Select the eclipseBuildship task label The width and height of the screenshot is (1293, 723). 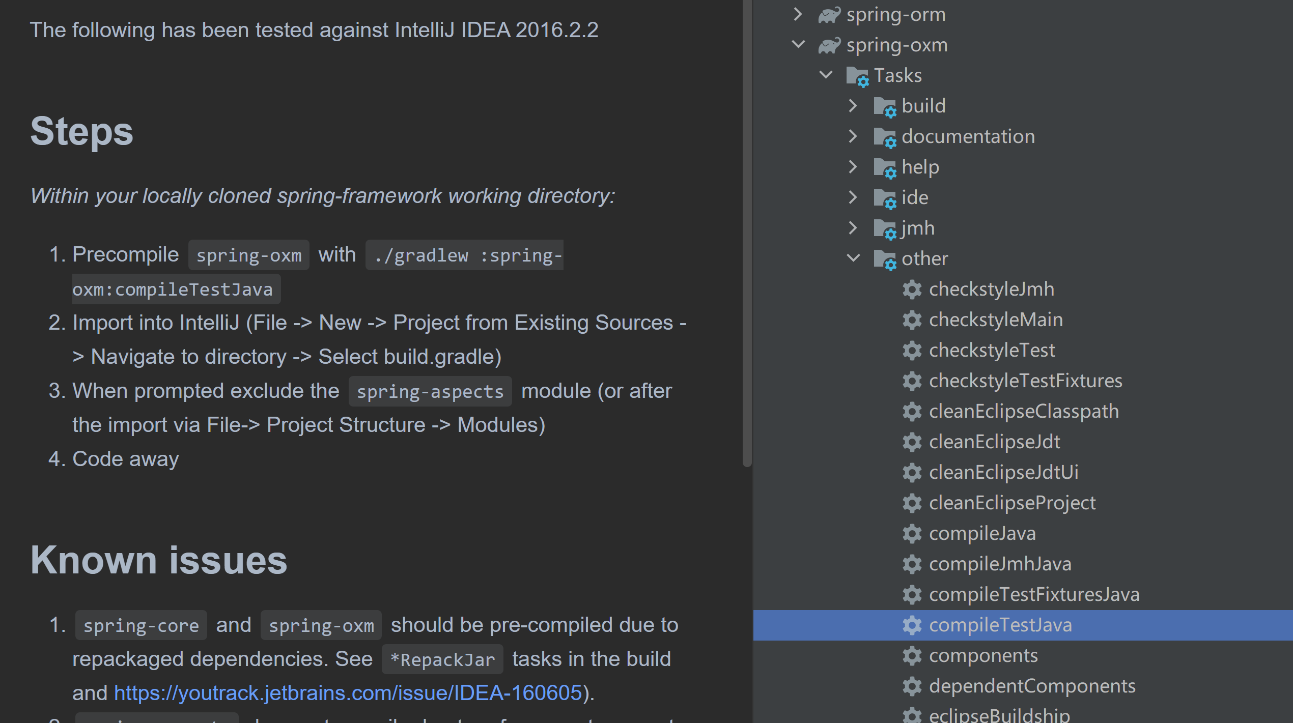click(999, 714)
